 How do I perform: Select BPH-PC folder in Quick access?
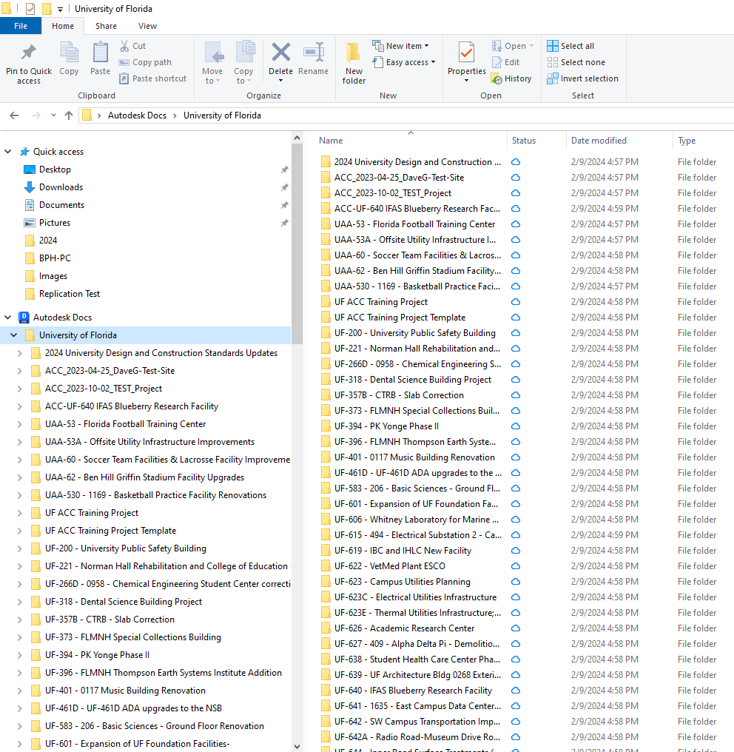(55, 258)
